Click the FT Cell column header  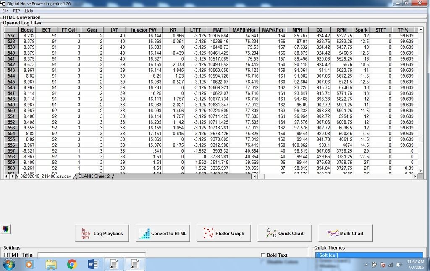[x=69, y=30]
